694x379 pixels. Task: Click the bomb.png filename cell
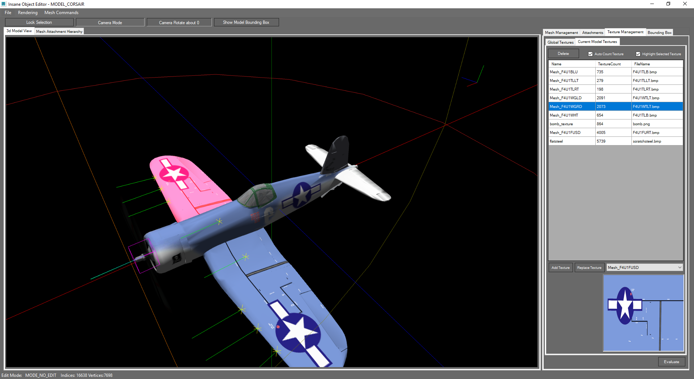(x=657, y=124)
